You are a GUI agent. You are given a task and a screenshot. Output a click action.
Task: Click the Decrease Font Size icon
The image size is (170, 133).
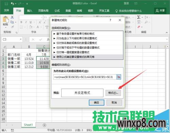click(x=45, y=22)
